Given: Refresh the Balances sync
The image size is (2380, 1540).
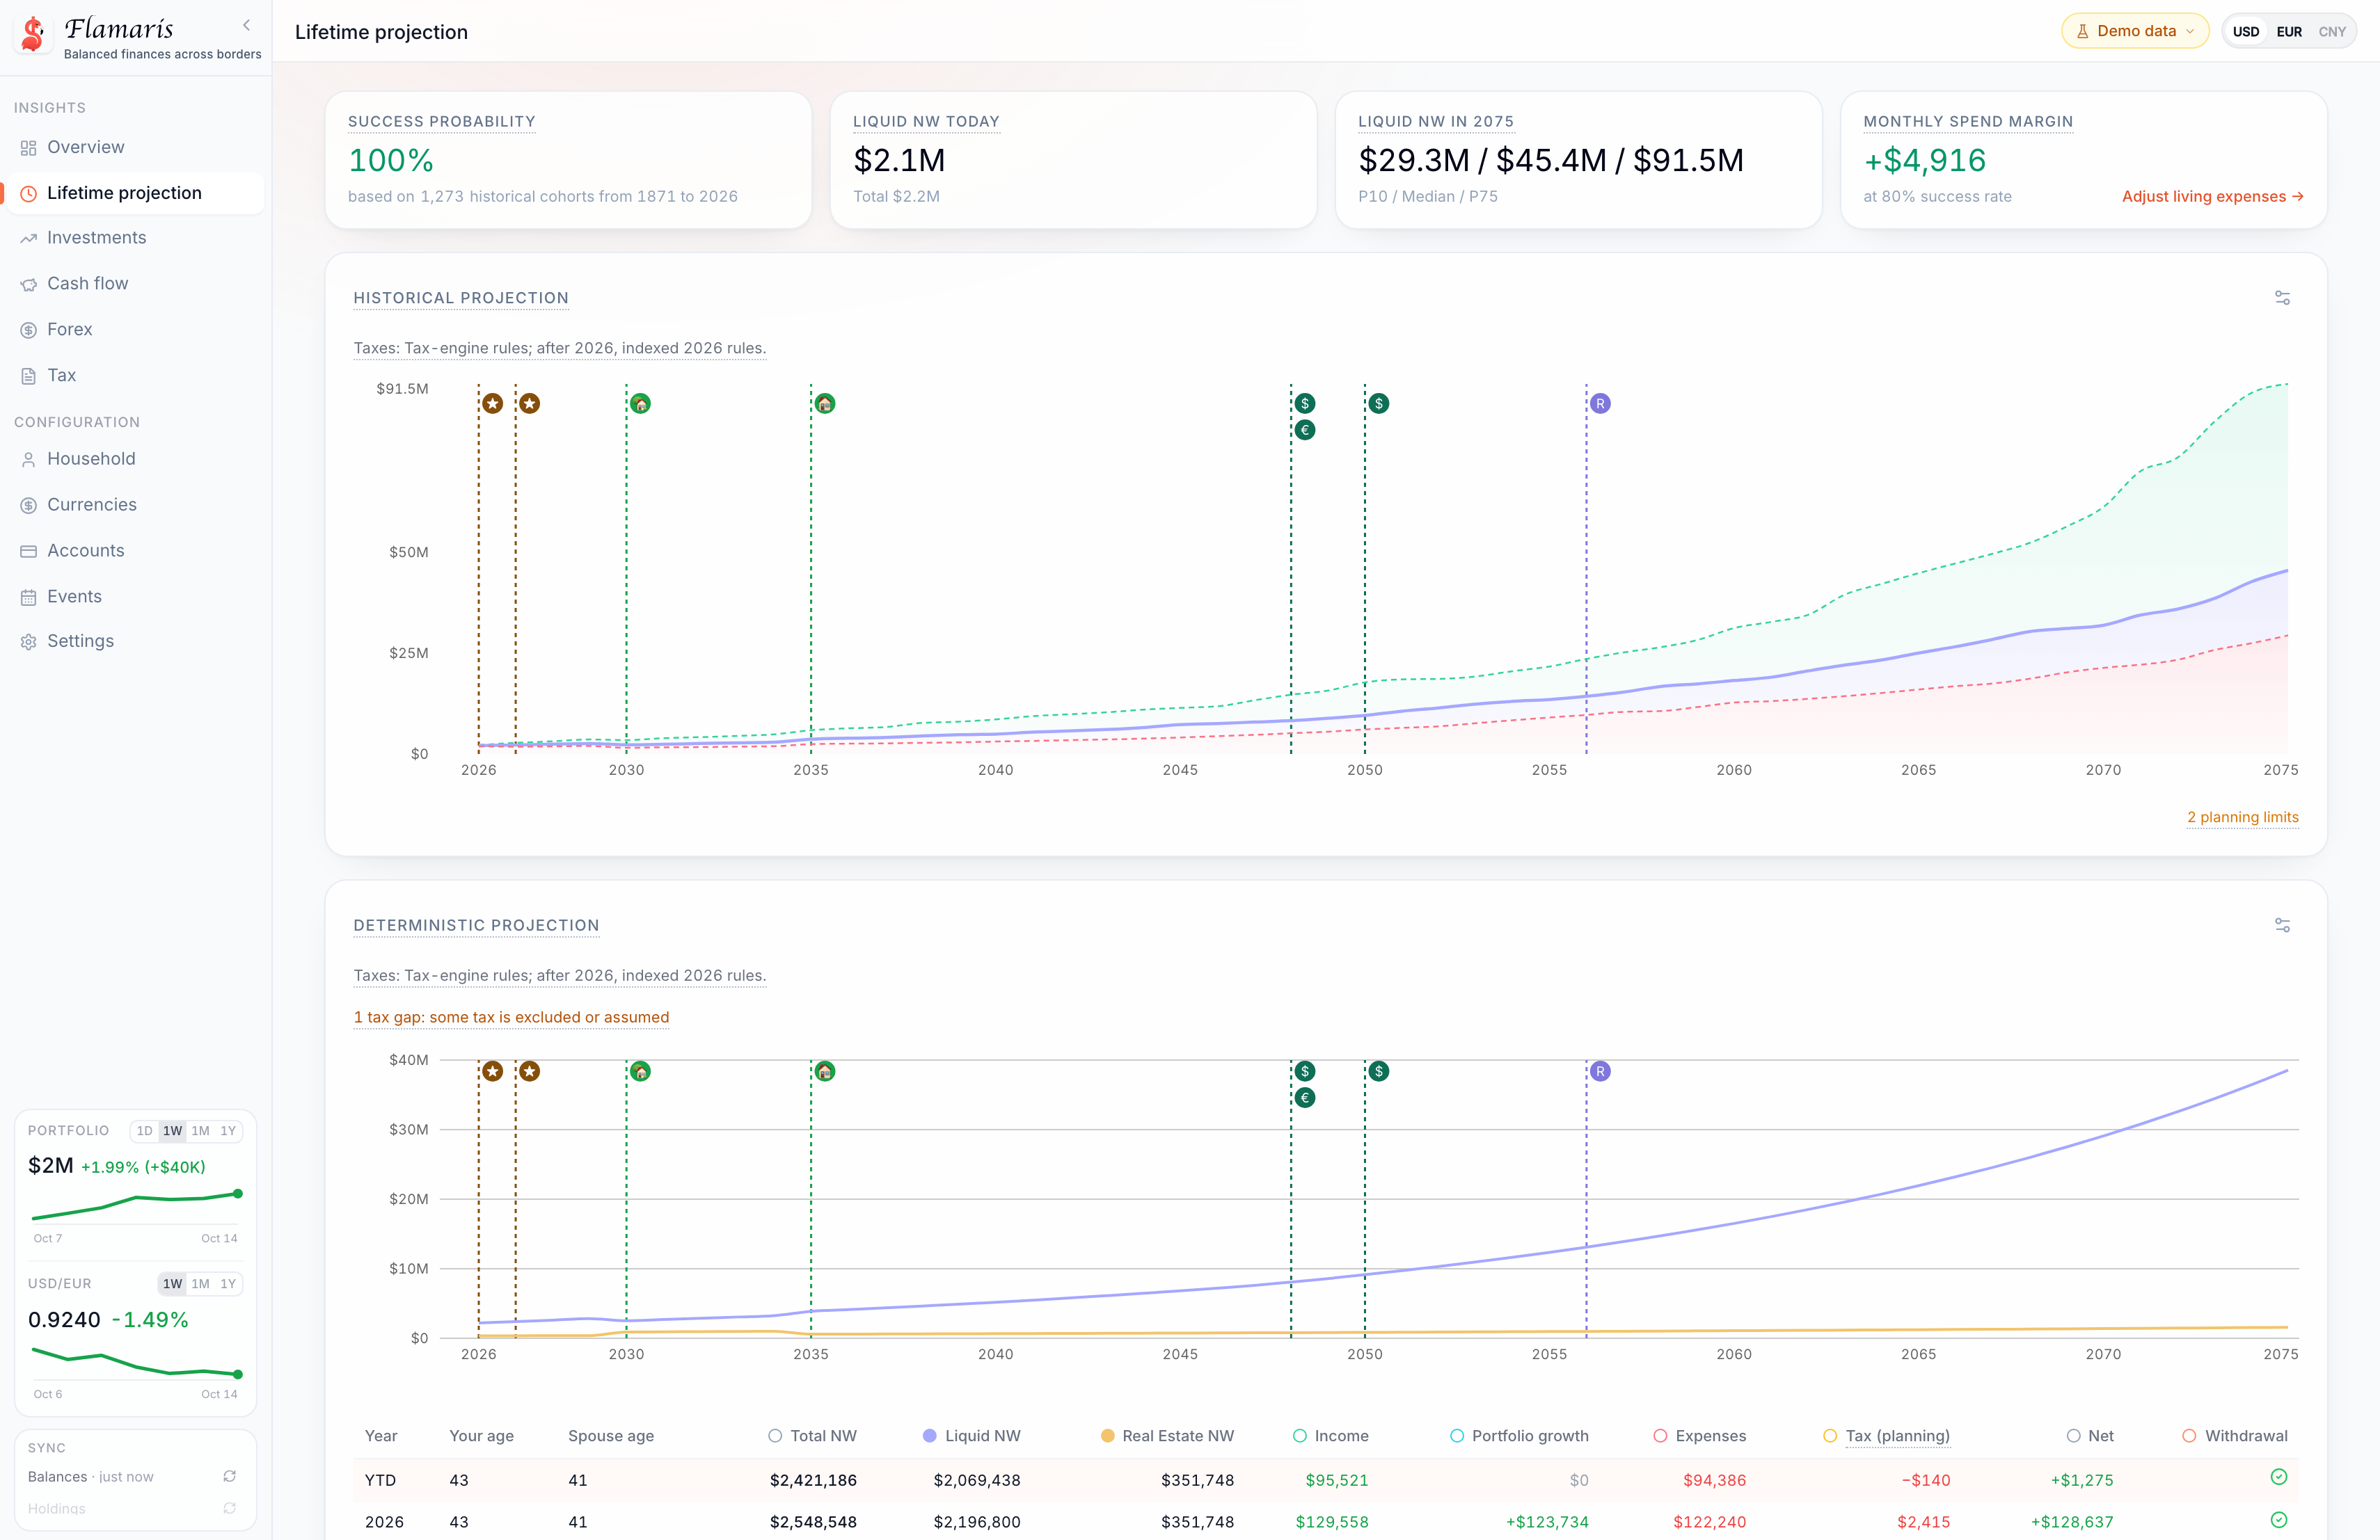Looking at the screenshot, I should [x=230, y=1476].
